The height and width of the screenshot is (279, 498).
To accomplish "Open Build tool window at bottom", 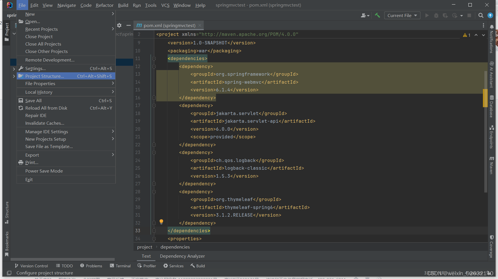I will pos(198,266).
